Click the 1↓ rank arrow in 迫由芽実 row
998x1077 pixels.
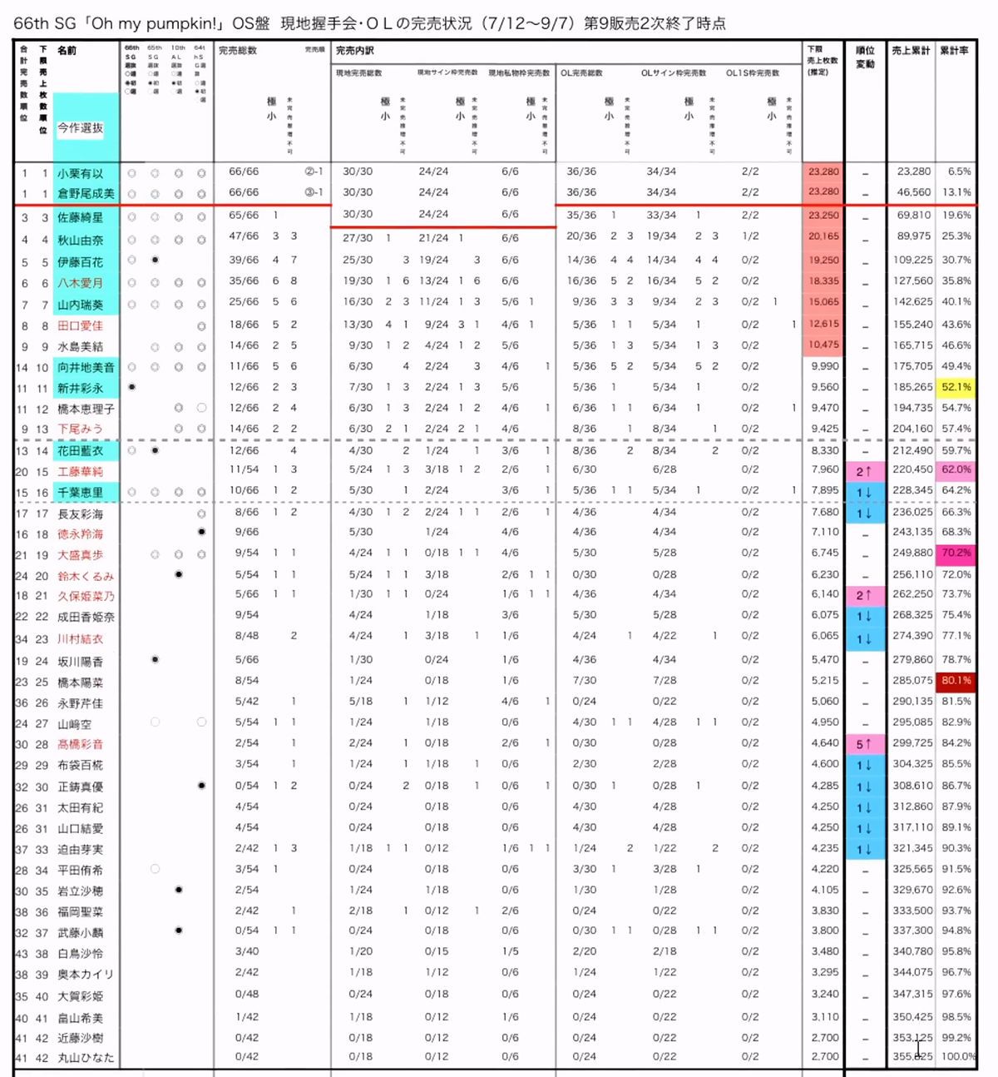[x=864, y=850]
